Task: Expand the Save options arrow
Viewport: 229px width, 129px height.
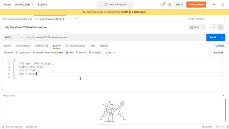Action: [204, 27]
